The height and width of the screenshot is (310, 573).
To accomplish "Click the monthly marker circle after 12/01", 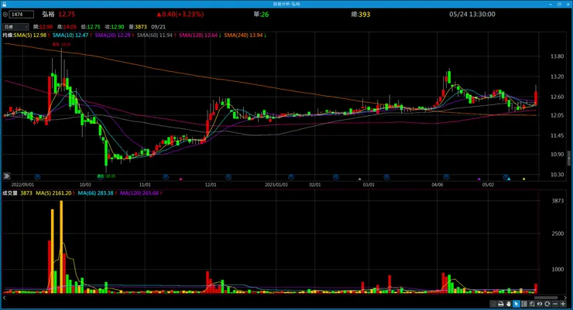I will point(228,177).
